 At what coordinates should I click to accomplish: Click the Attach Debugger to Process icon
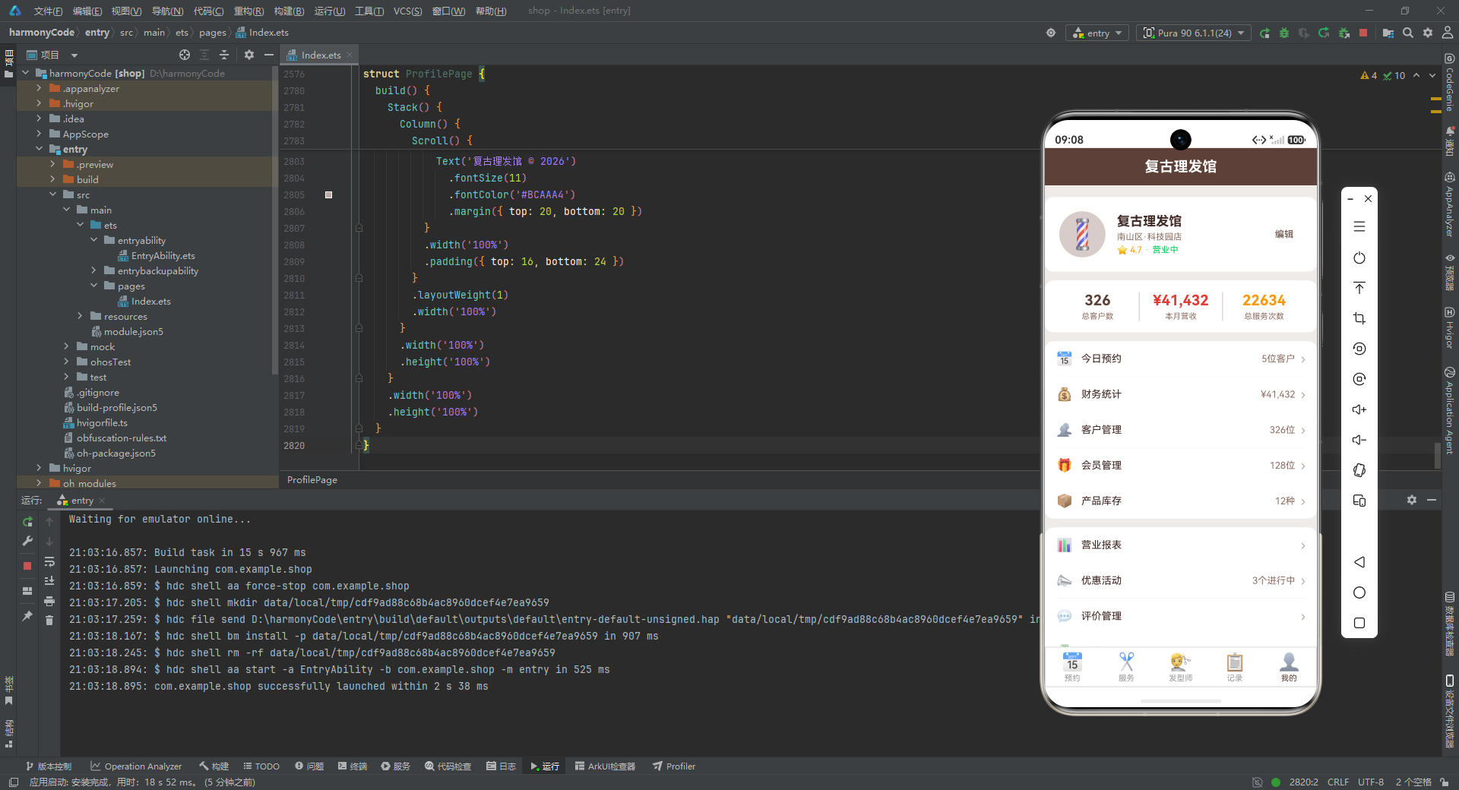point(1343,33)
